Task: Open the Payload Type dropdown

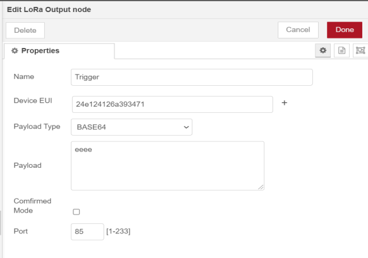Action: [x=132, y=127]
